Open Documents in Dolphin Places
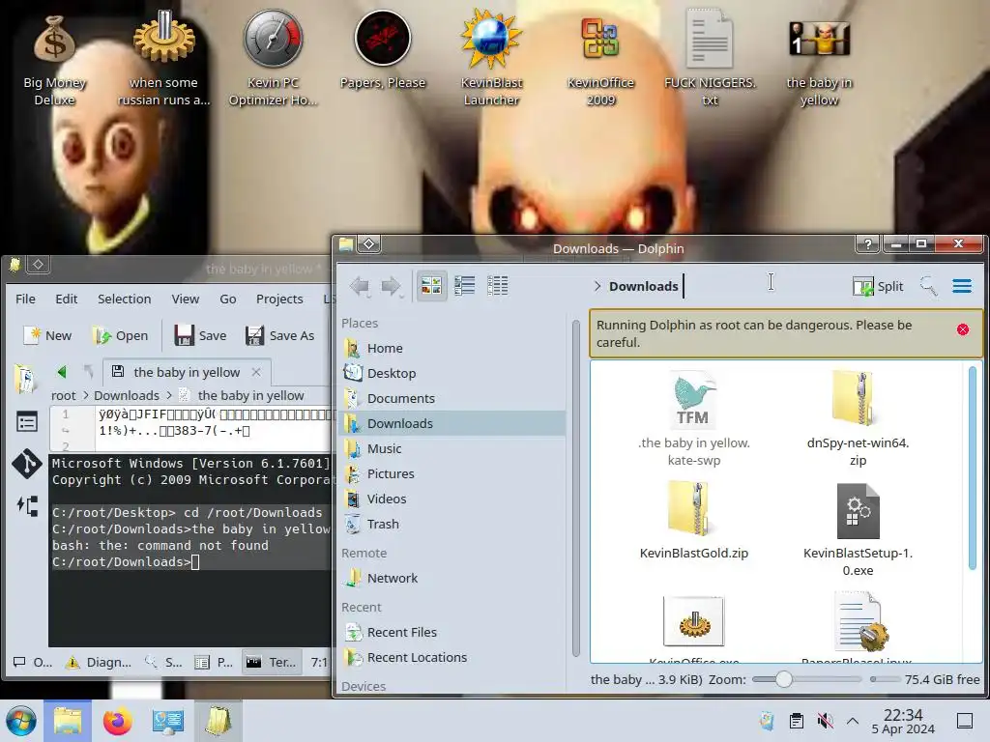This screenshot has width=990, height=742. pos(452,398)
